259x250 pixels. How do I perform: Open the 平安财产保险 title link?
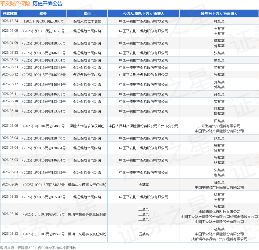click(x=15, y=4)
